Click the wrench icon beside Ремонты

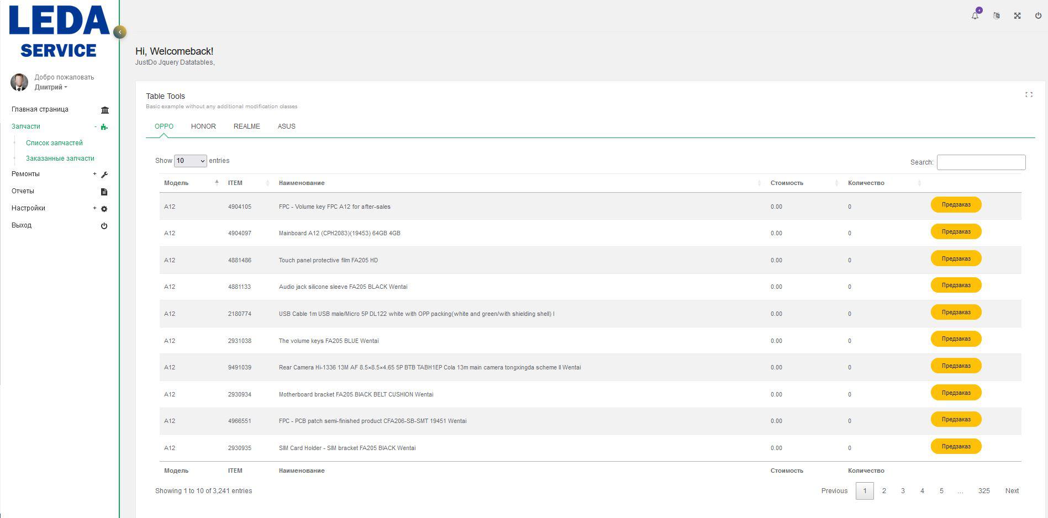pyautogui.click(x=104, y=175)
